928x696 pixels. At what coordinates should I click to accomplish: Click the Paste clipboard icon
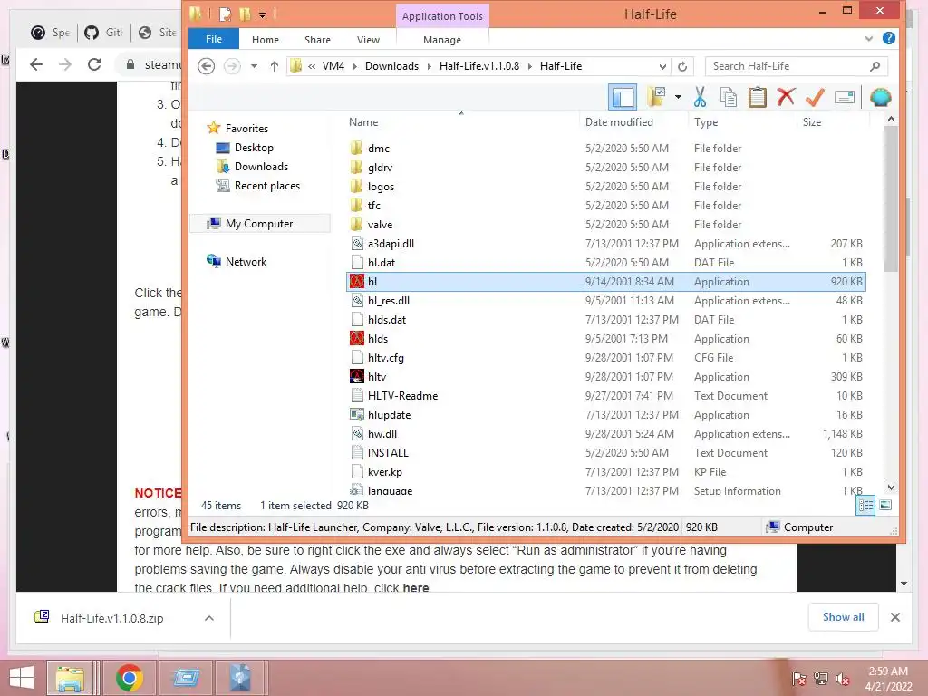point(757,97)
